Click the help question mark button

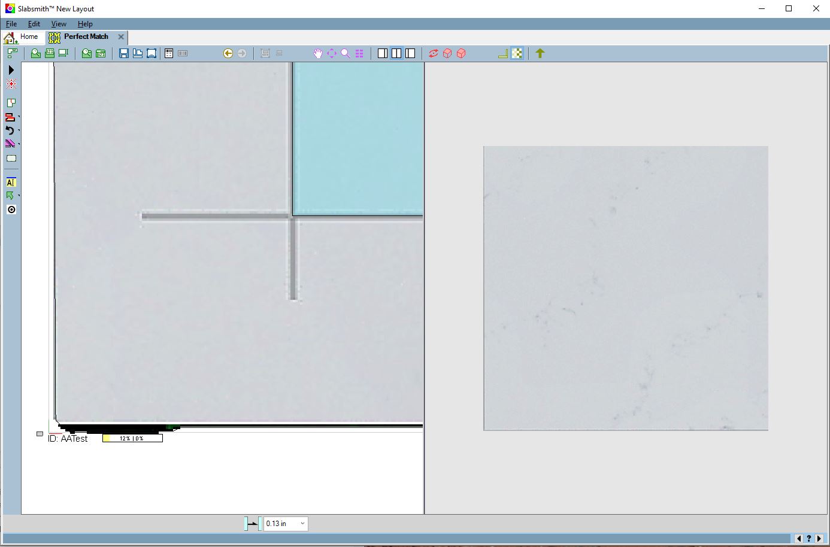808,539
